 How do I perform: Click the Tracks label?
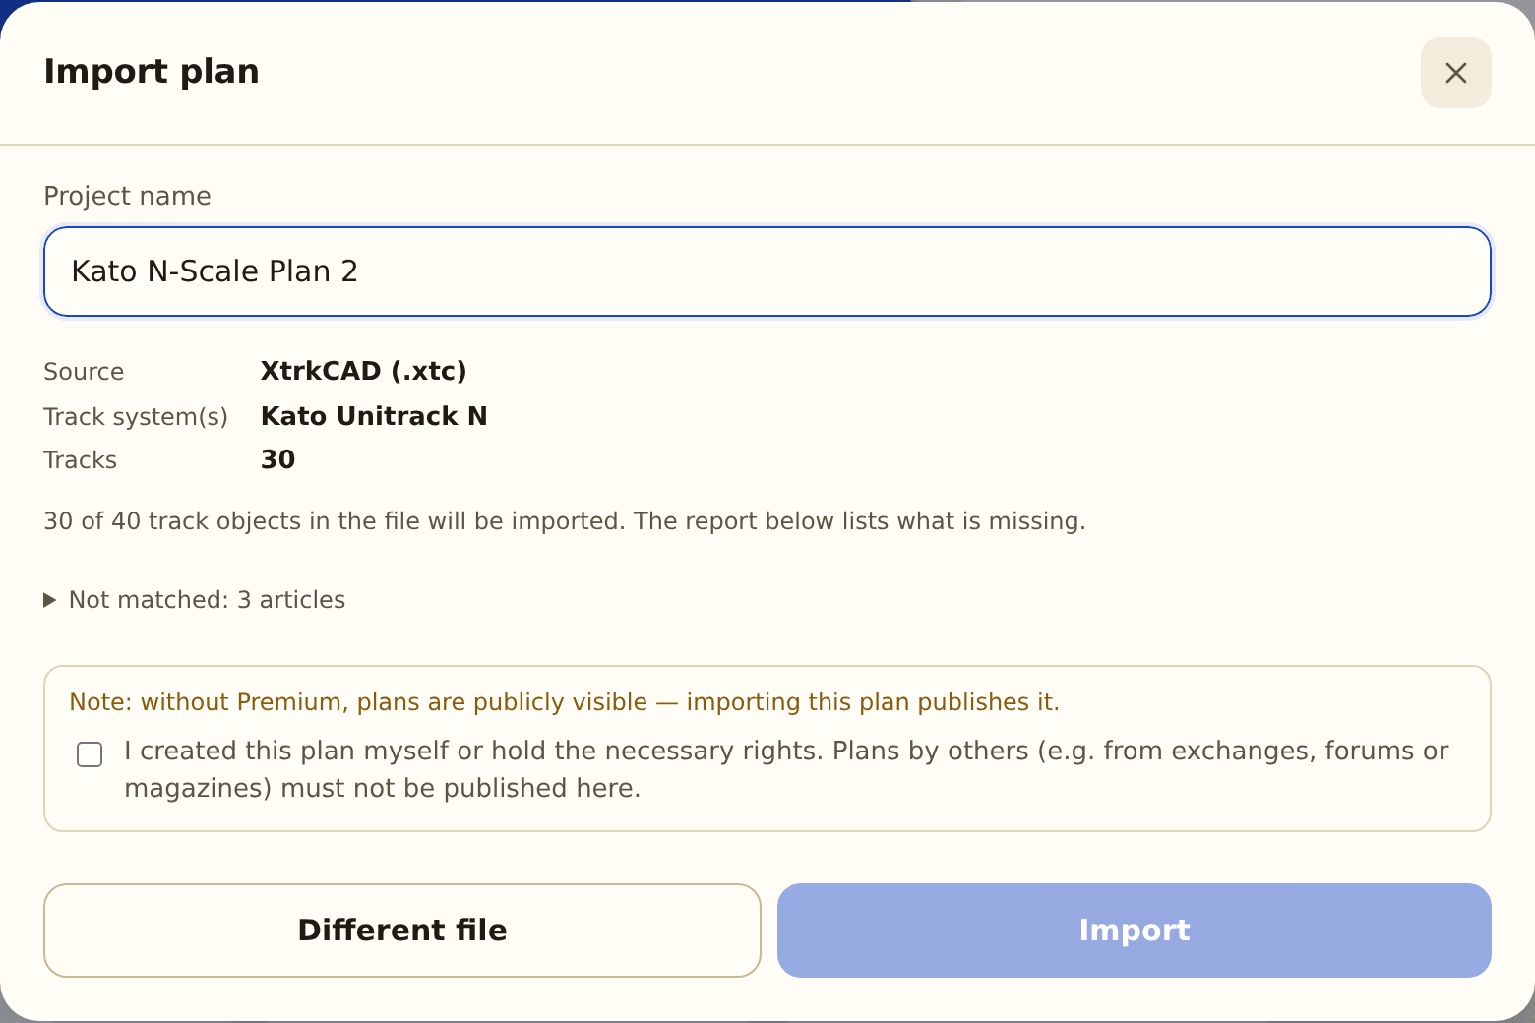tap(81, 460)
